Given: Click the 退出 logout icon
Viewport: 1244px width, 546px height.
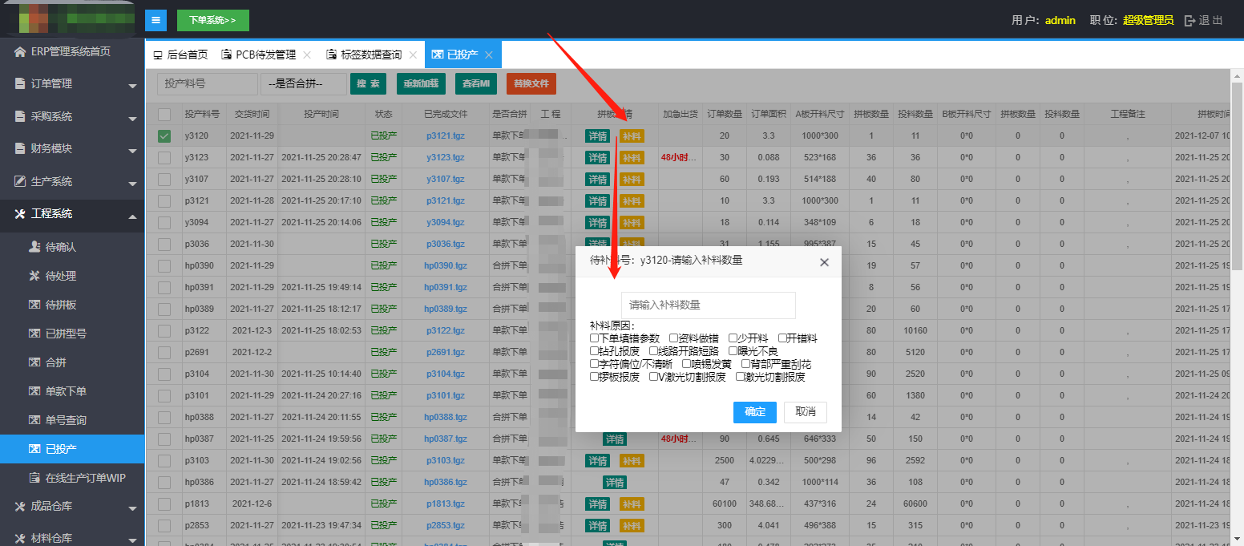Looking at the screenshot, I should click(1190, 21).
